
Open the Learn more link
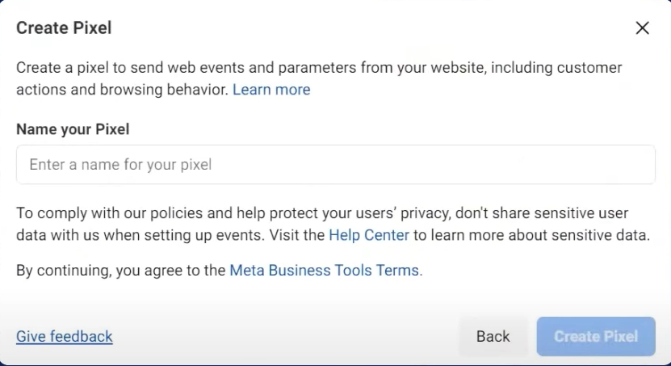pyautogui.click(x=271, y=90)
